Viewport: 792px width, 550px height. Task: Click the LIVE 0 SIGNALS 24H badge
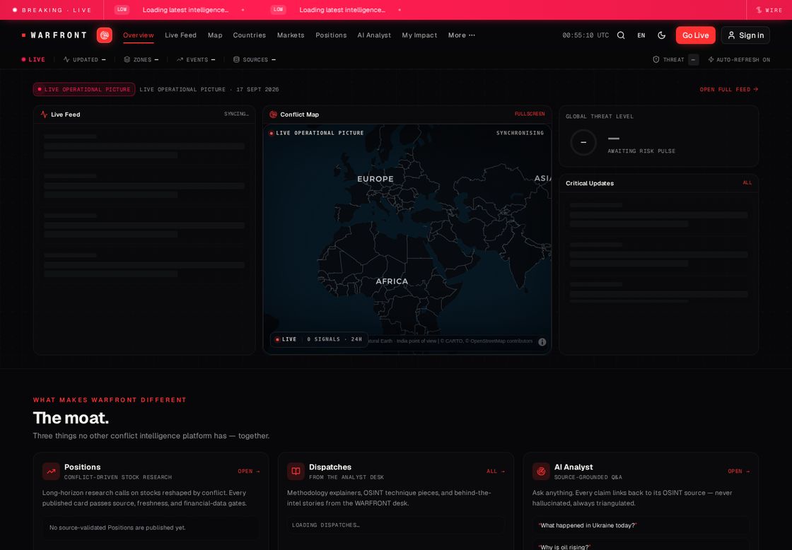319,339
